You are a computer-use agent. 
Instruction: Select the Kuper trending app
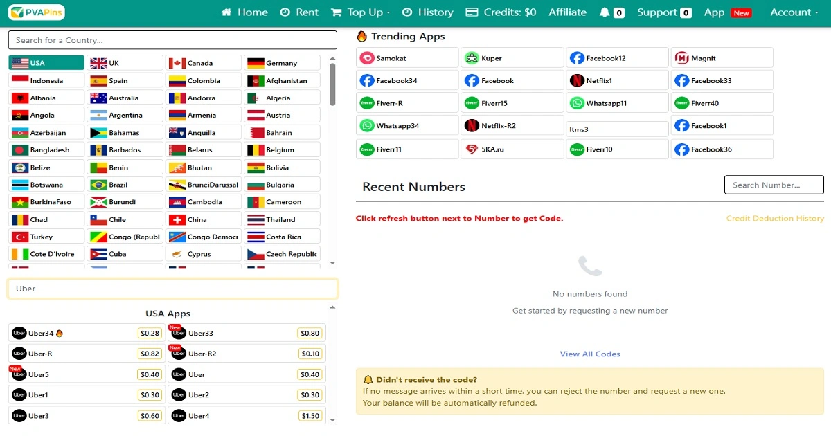[x=512, y=58]
